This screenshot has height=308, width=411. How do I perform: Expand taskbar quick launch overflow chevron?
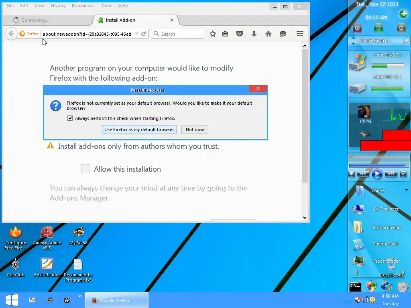[x=80, y=296]
